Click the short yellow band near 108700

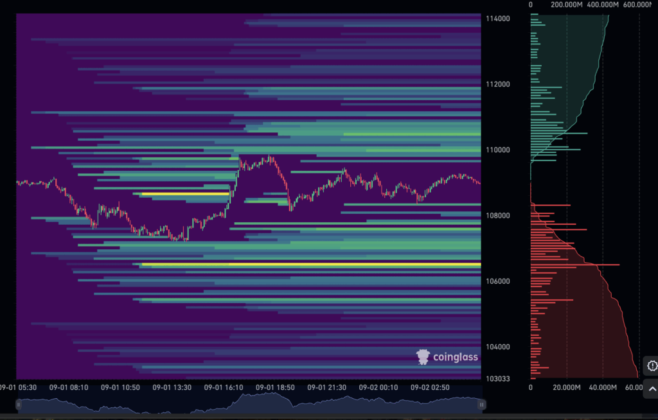coord(185,193)
